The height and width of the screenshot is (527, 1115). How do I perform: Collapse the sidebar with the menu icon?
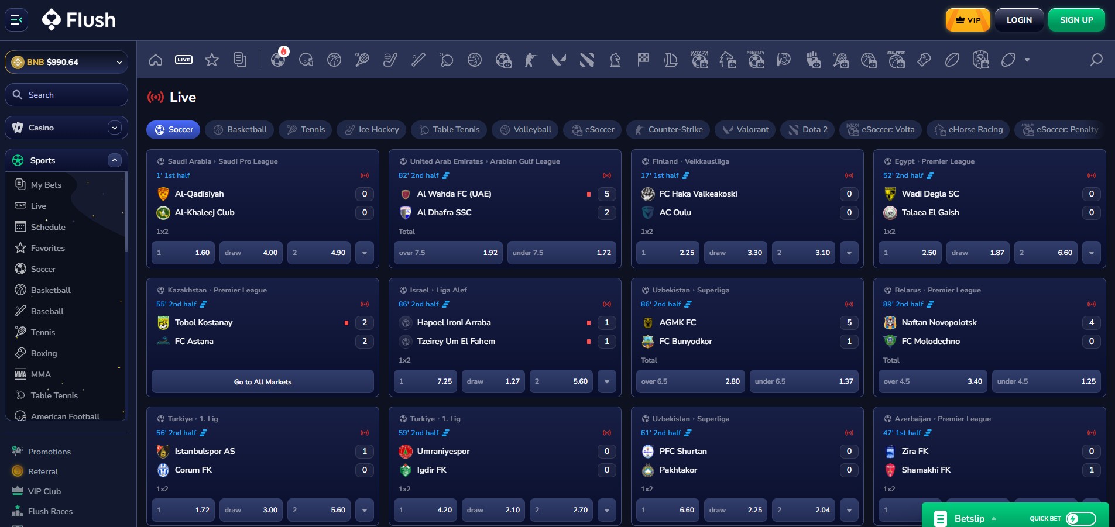point(16,20)
